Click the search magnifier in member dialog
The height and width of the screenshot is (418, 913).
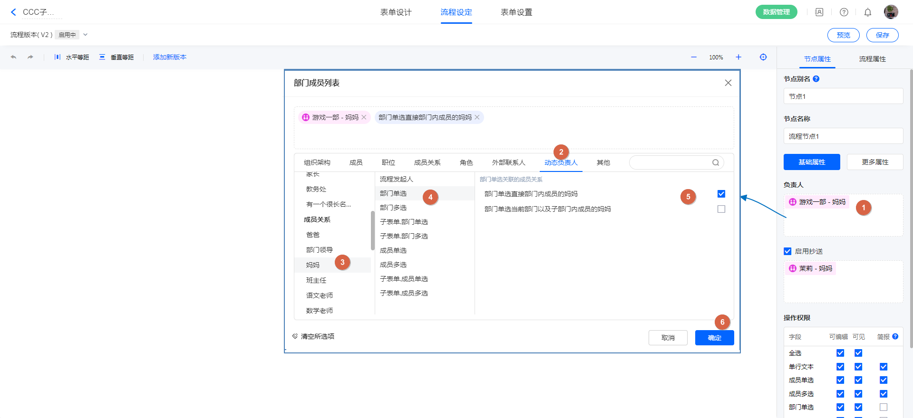tap(716, 162)
